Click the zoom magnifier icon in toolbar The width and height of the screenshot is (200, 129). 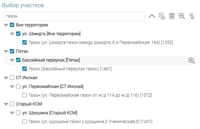pos(181,16)
